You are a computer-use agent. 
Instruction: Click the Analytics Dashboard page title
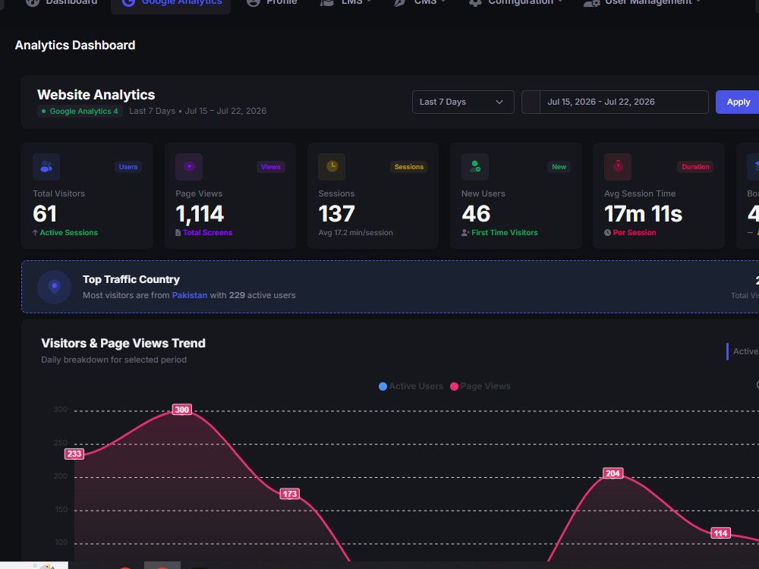[x=75, y=45]
